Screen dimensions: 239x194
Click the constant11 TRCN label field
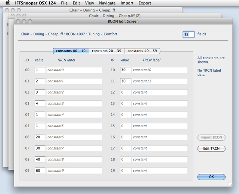159,81
